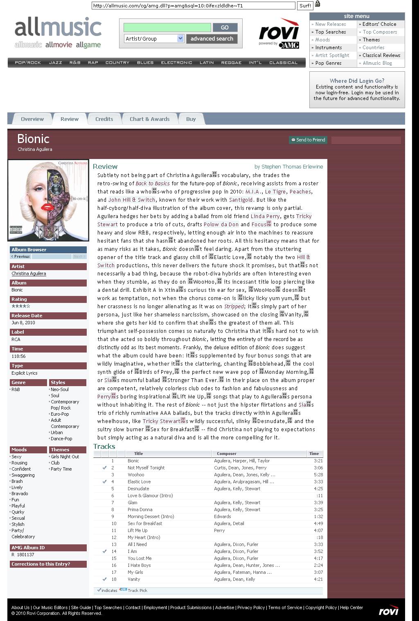Click Editors' Choice in site menu
Screen dimensions: 419x621
click(379, 24)
